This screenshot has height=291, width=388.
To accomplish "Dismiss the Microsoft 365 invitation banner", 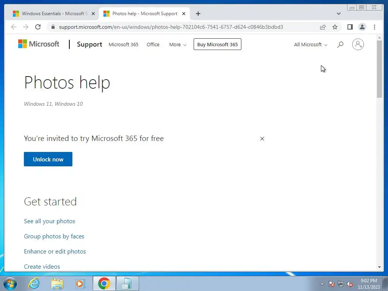I will tap(262, 139).
